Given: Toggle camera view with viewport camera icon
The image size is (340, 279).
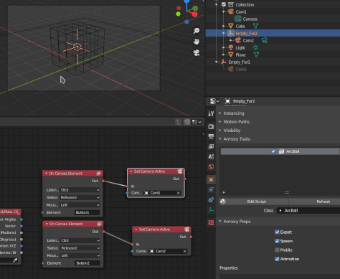Looking at the screenshot, I should point(197,52).
